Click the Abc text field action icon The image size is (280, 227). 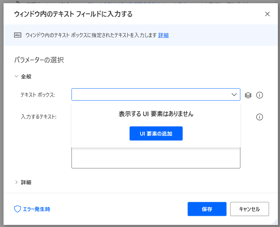coord(18,35)
